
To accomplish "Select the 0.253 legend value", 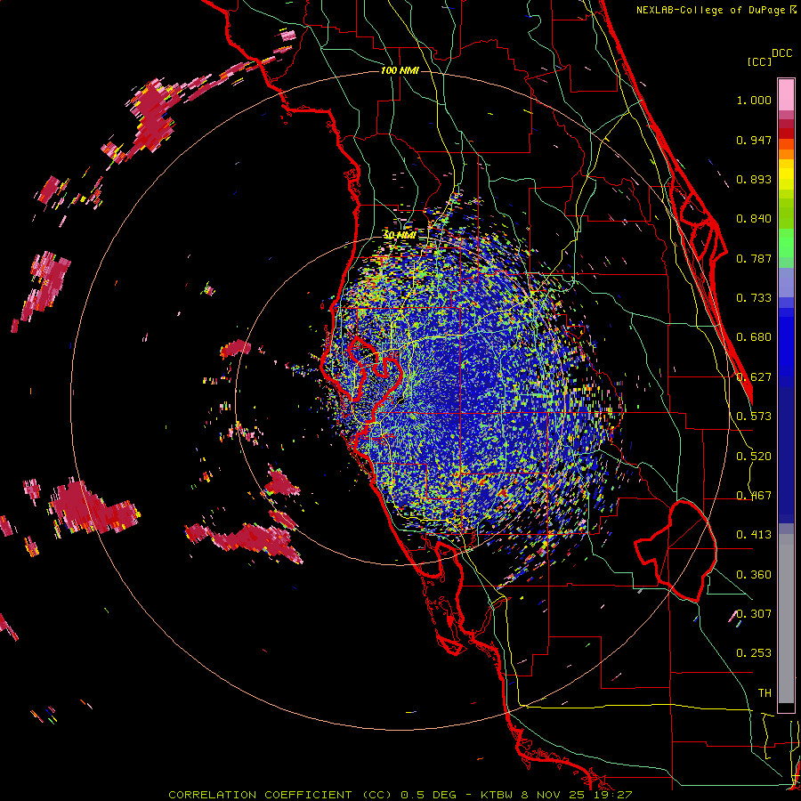I will click(754, 653).
